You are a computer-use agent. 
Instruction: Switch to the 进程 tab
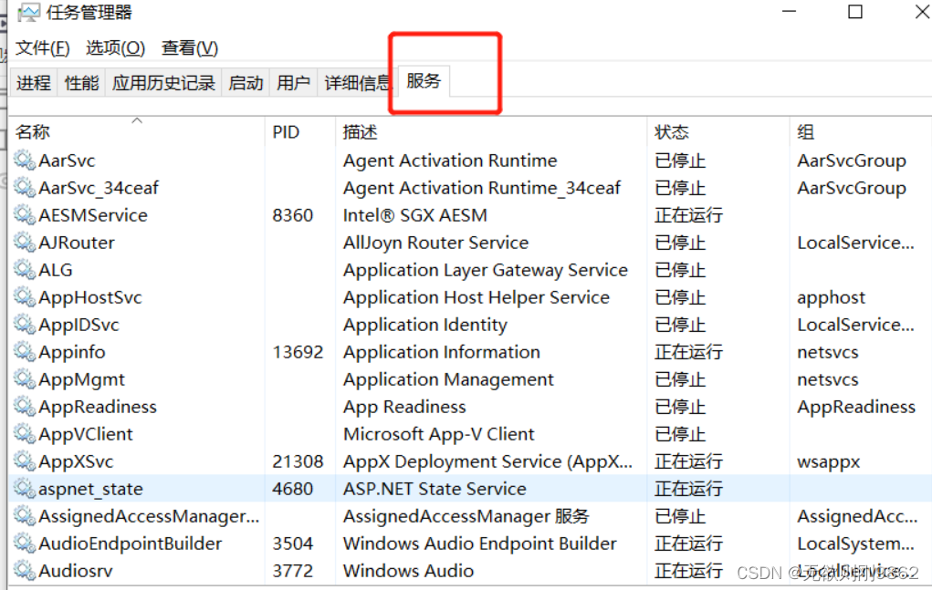pyautogui.click(x=33, y=82)
